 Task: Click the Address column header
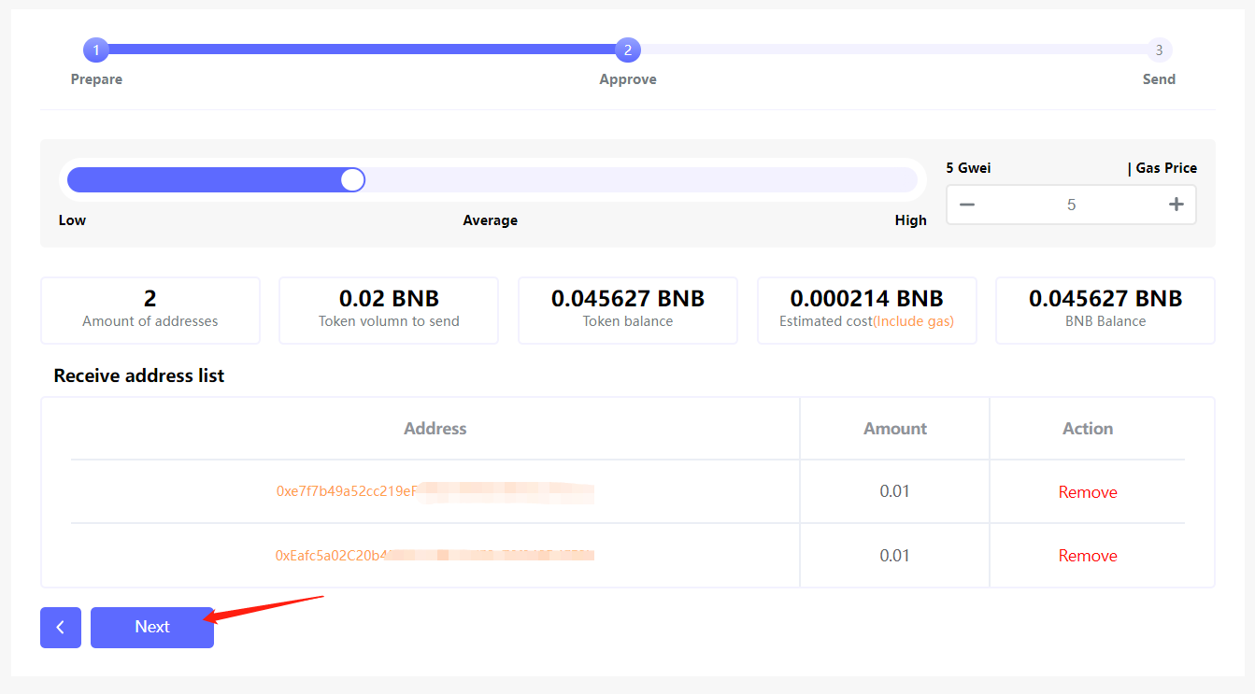tap(435, 429)
